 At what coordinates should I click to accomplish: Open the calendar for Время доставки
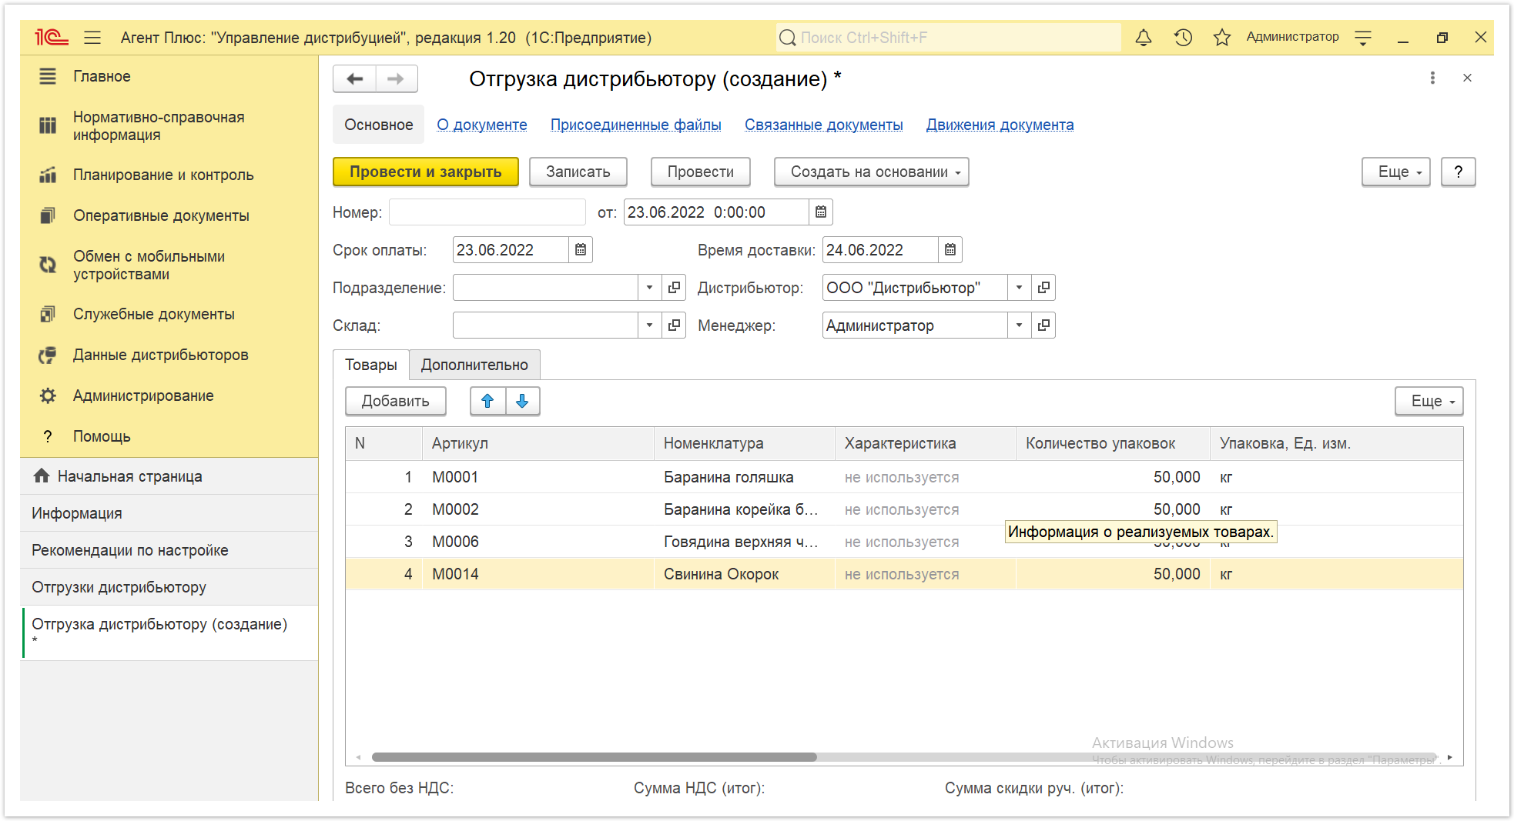point(950,250)
